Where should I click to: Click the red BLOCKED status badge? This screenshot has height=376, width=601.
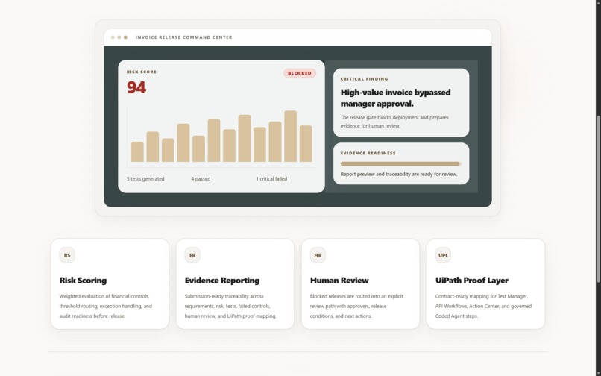[300, 73]
